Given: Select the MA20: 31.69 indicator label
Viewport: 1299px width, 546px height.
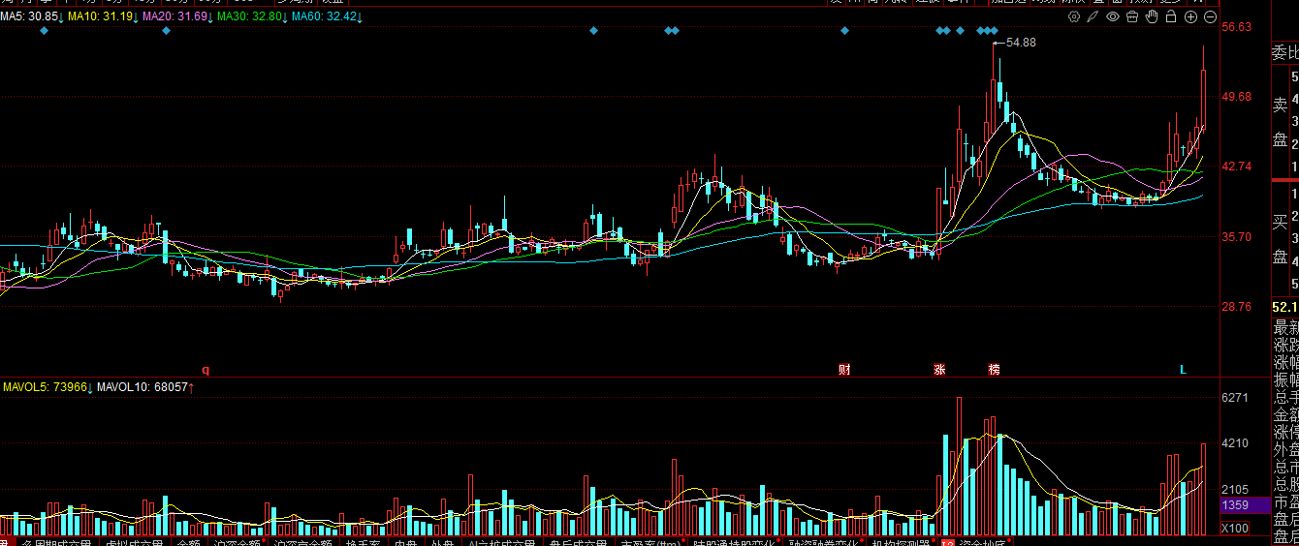Looking at the screenshot, I should (x=177, y=17).
